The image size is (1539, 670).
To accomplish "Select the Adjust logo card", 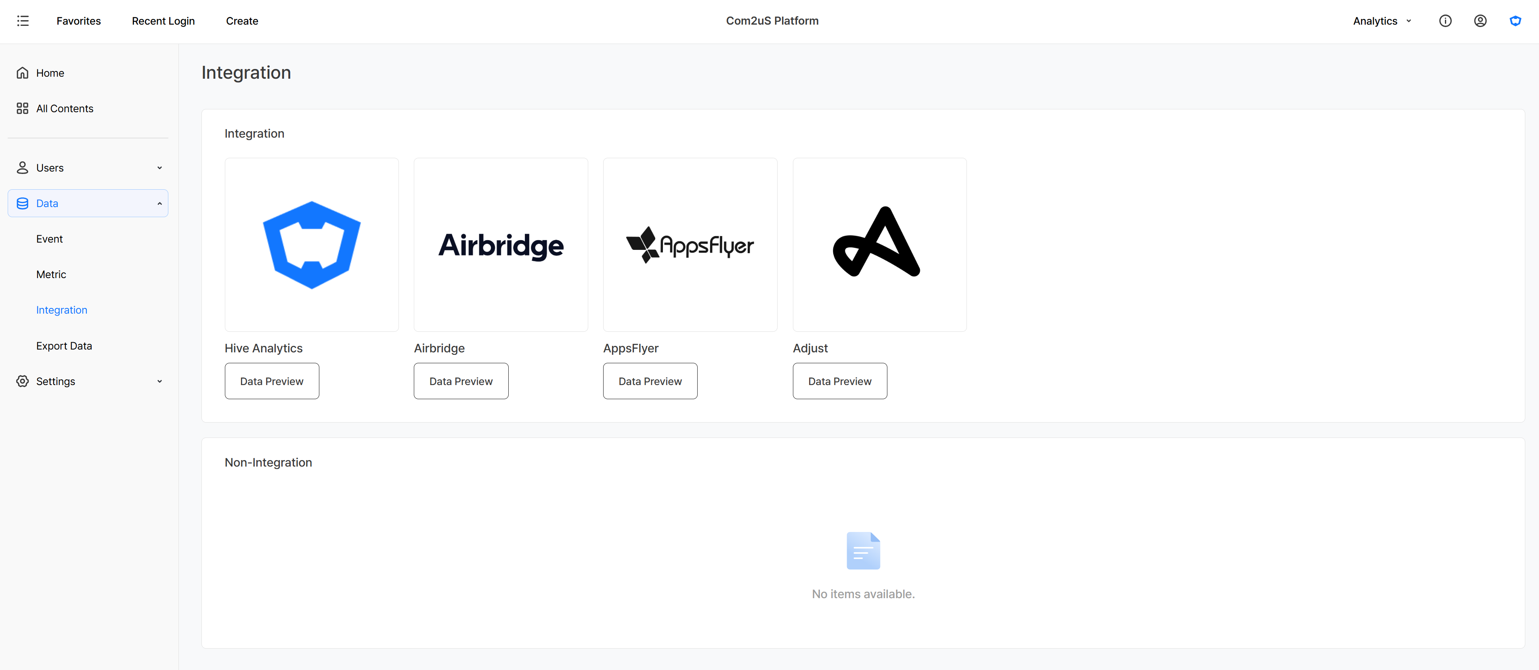I will [x=879, y=245].
